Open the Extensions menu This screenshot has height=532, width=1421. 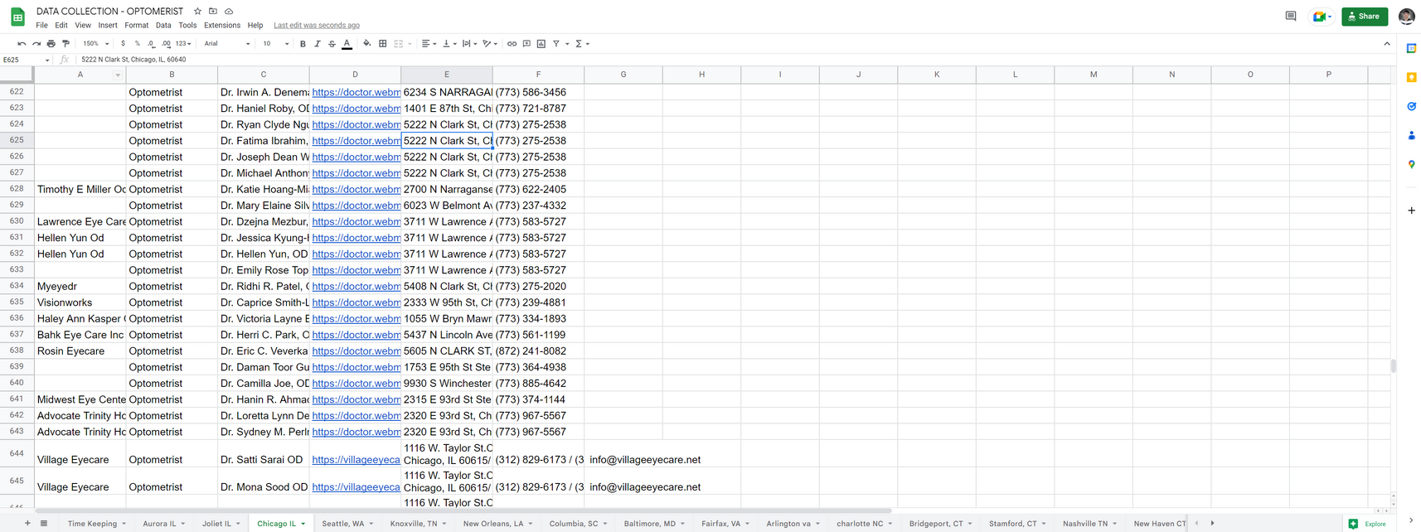point(222,26)
